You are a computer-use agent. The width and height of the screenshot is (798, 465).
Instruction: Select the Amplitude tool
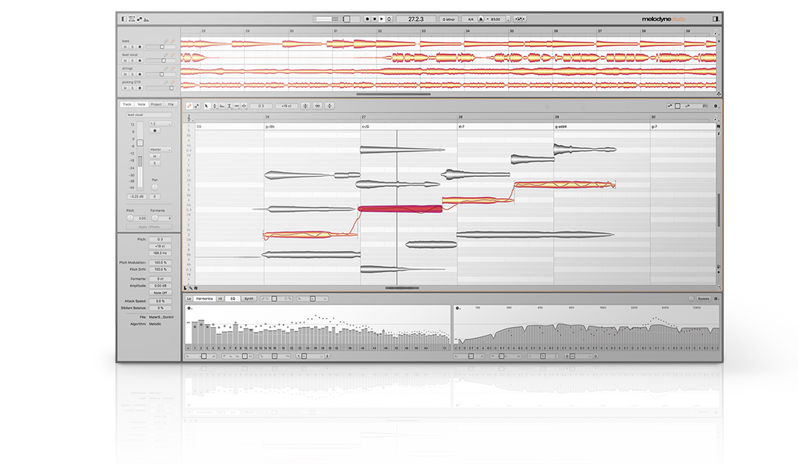tap(229, 106)
